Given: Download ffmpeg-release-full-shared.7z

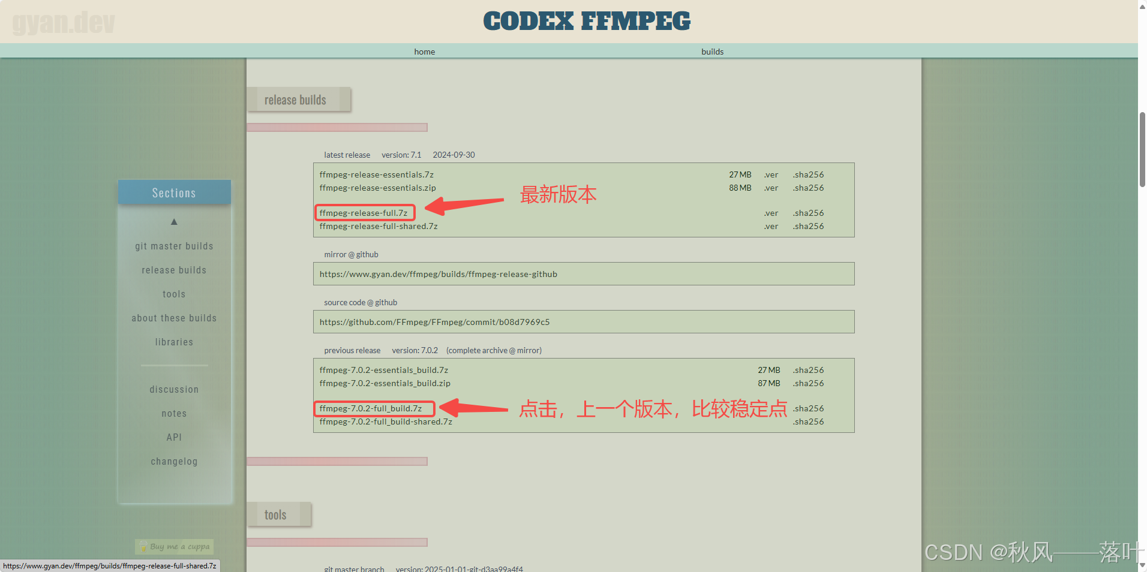Looking at the screenshot, I should click(379, 226).
